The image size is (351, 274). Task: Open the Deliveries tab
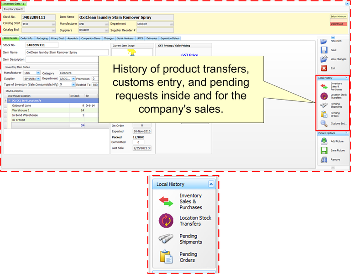[x=152, y=38]
